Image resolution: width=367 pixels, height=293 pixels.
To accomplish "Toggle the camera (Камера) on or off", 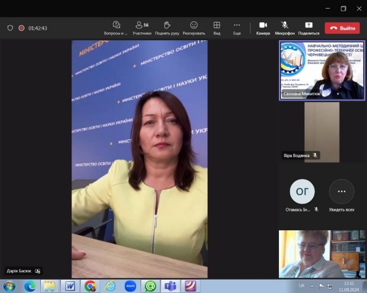I will tap(263, 27).
